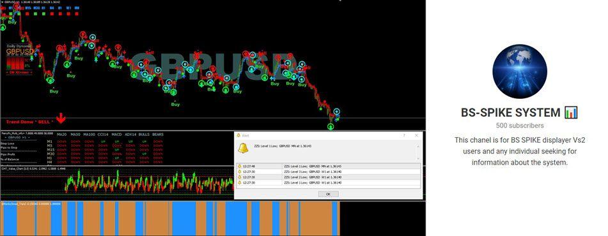This screenshot has width=608, height=236.
Task: Click the Trend Down SELL label
Action: click(30, 122)
